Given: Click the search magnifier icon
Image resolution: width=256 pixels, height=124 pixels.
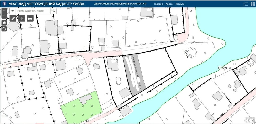Looking at the screenshot, I should [x=54, y=11].
